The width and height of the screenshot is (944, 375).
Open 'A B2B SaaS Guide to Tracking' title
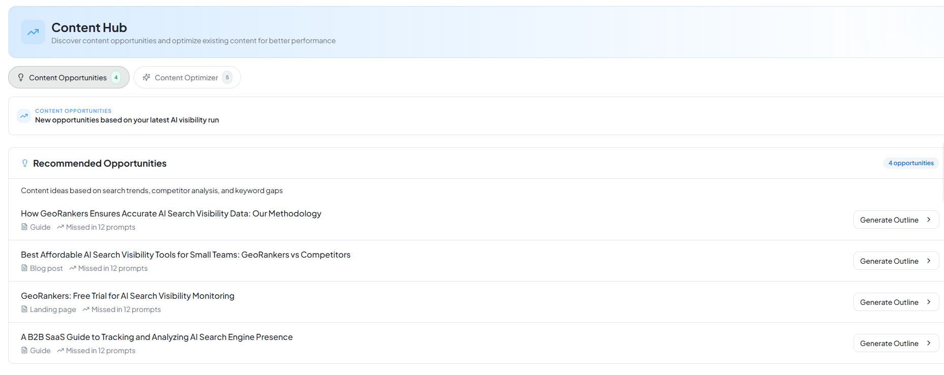point(157,337)
